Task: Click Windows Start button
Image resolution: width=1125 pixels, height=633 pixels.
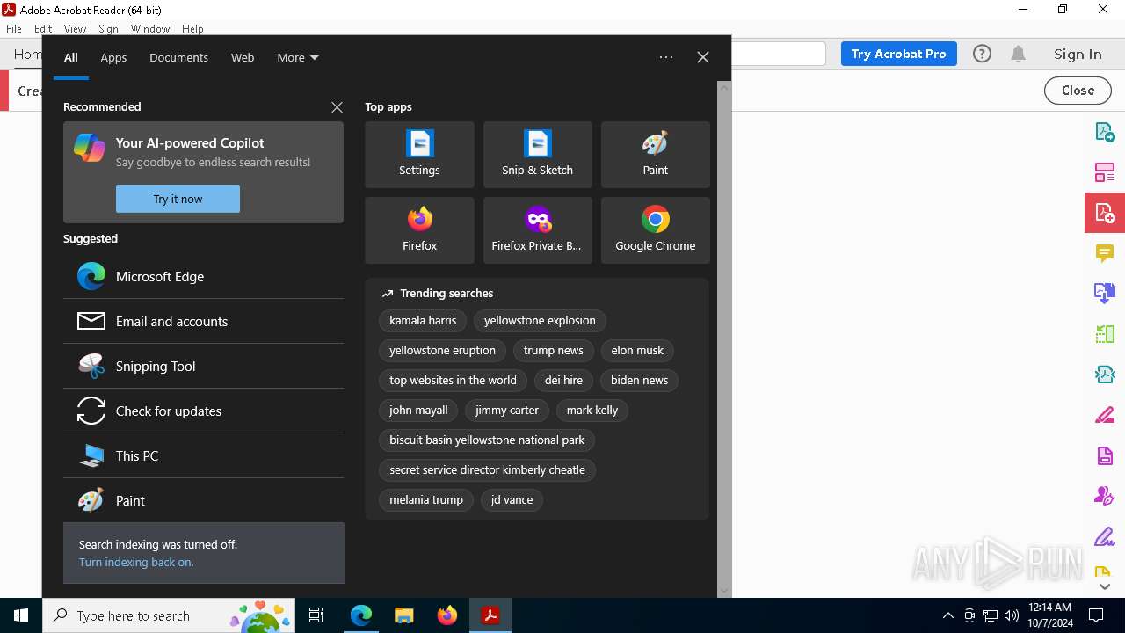Action: 21,615
